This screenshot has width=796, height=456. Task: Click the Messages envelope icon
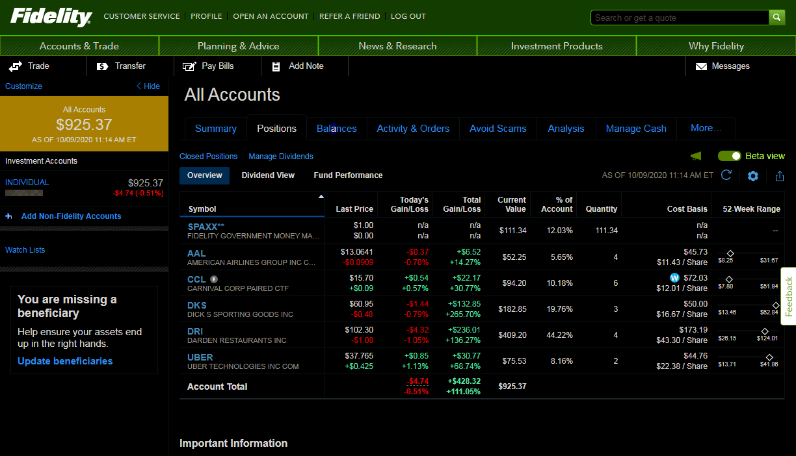point(701,66)
